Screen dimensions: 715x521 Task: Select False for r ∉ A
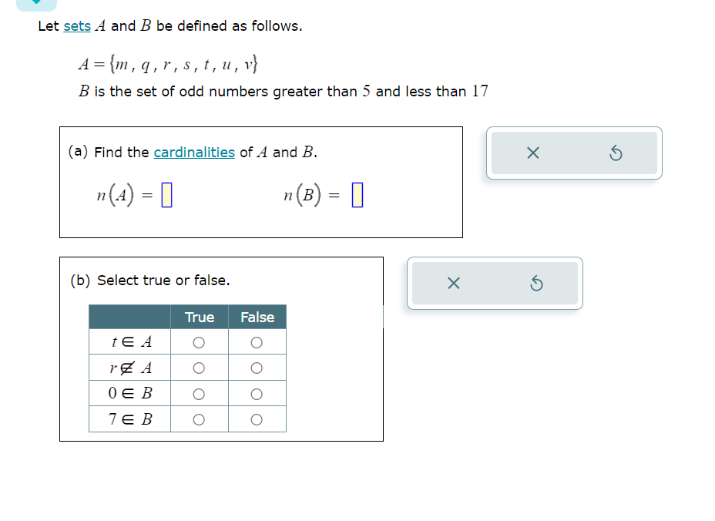(257, 368)
